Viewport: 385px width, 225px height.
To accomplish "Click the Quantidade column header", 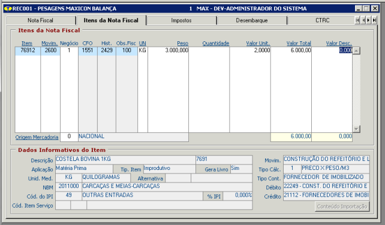I will pyautogui.click(x=216, y=43).
